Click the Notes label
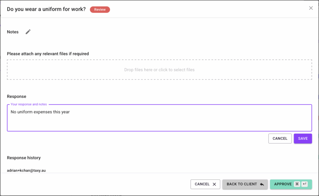The image size is (319, 196). click(x=13, y=32)
